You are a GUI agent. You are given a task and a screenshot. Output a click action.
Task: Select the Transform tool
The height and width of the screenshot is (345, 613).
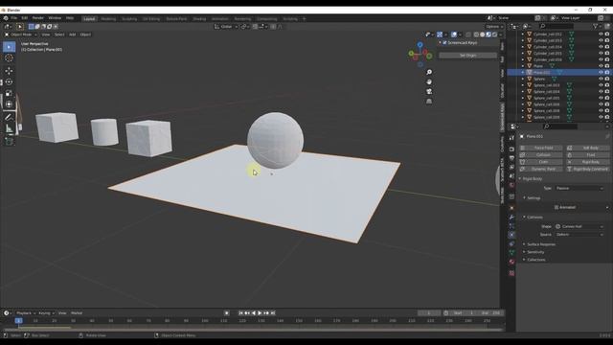tap(9, 104)
